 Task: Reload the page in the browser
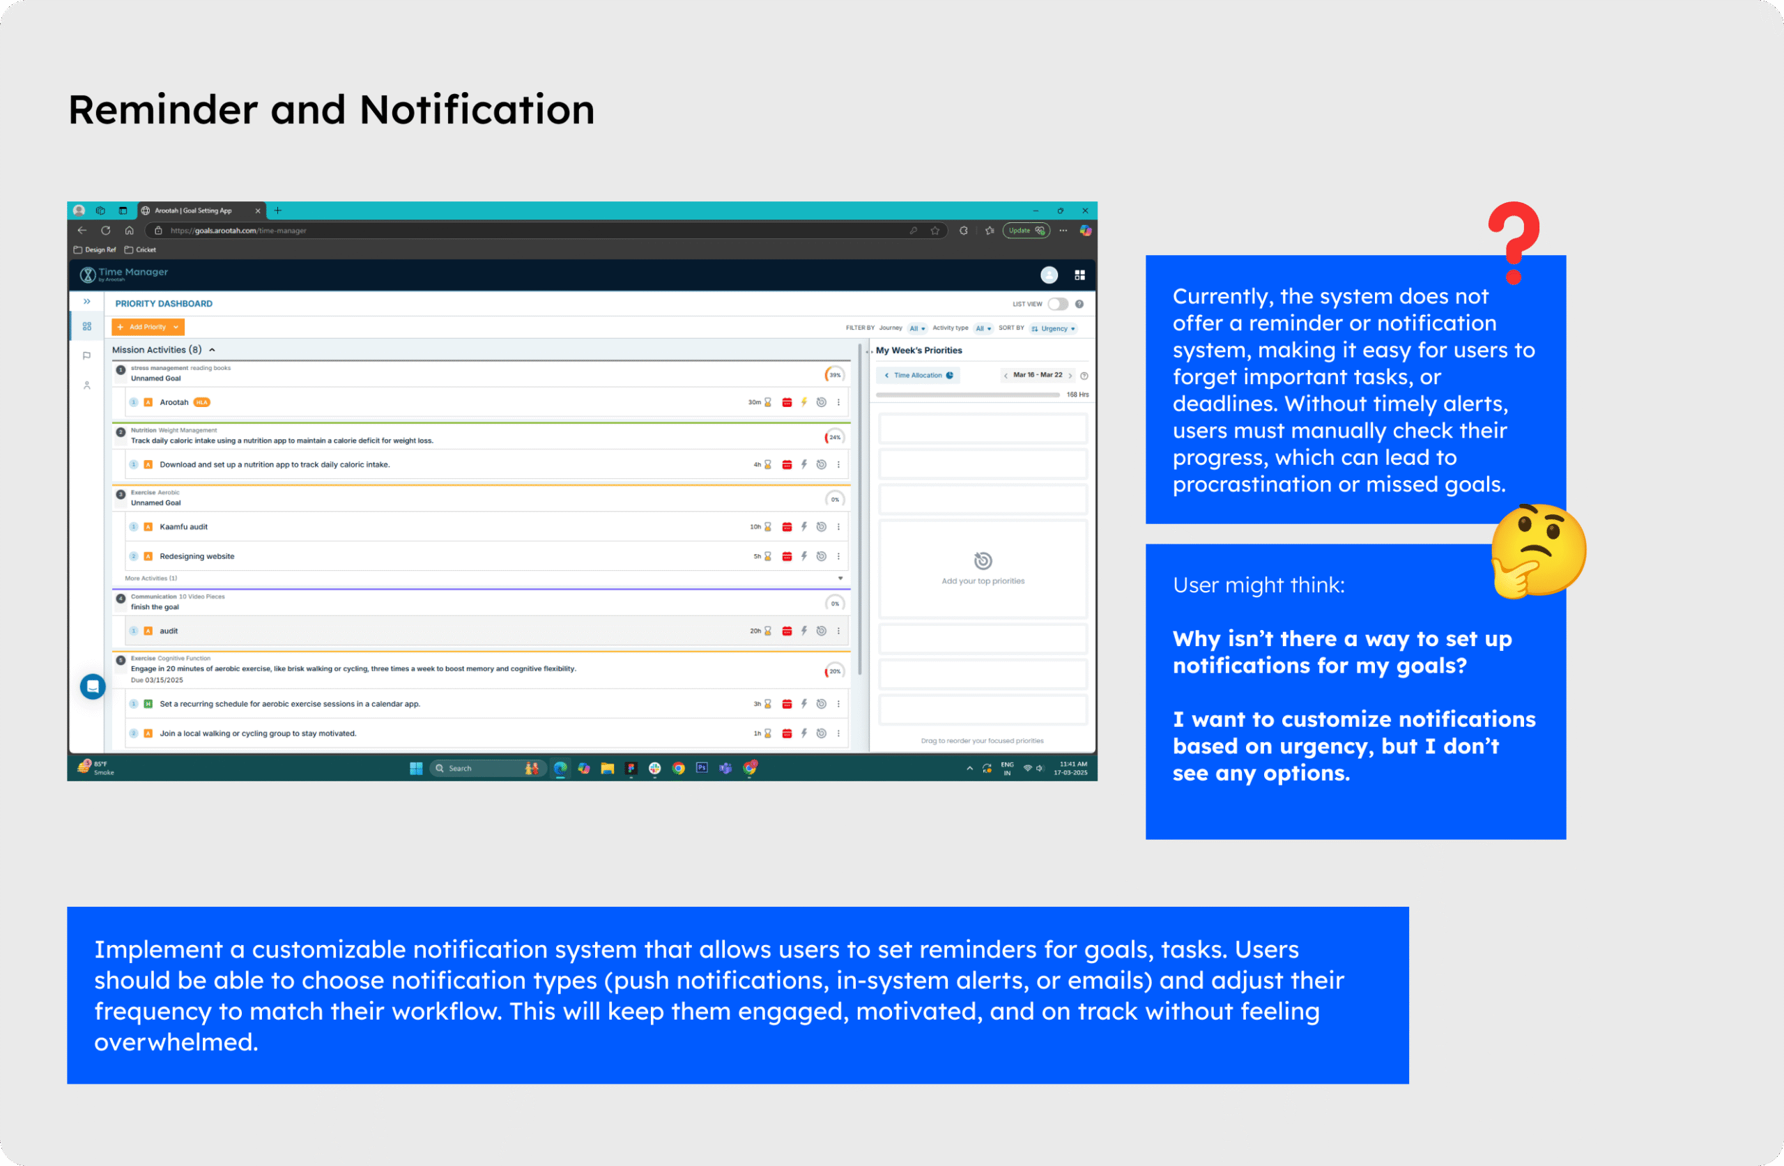coord(106,231)
